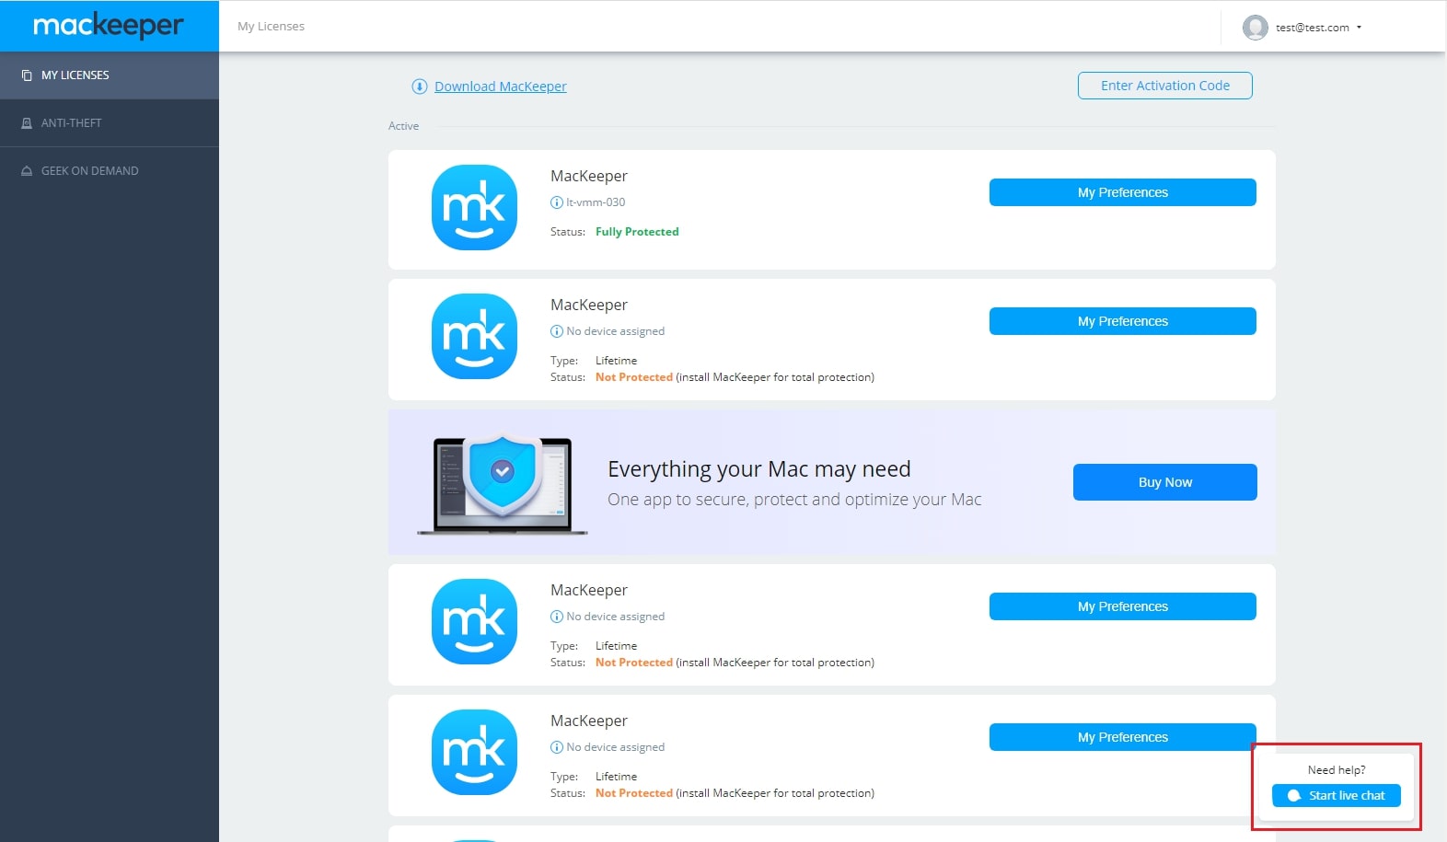The height and width of the screenshot is (842, 1447).
Task: Click the Buy Now button
Action: point(1164,482)
